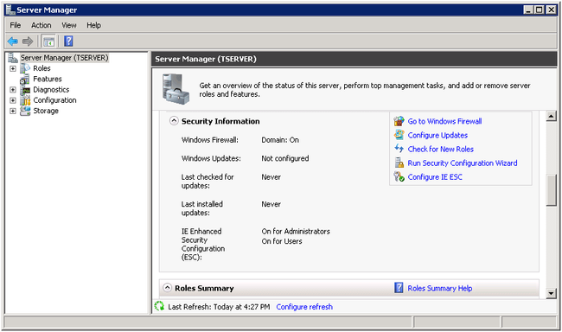This screenshot has width=562, height=332.
Task: Click the Back arrow toolbar icon
Action: 13,41
